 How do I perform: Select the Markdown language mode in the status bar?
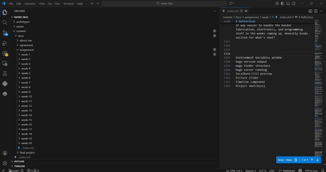click(x=288, y=170)
